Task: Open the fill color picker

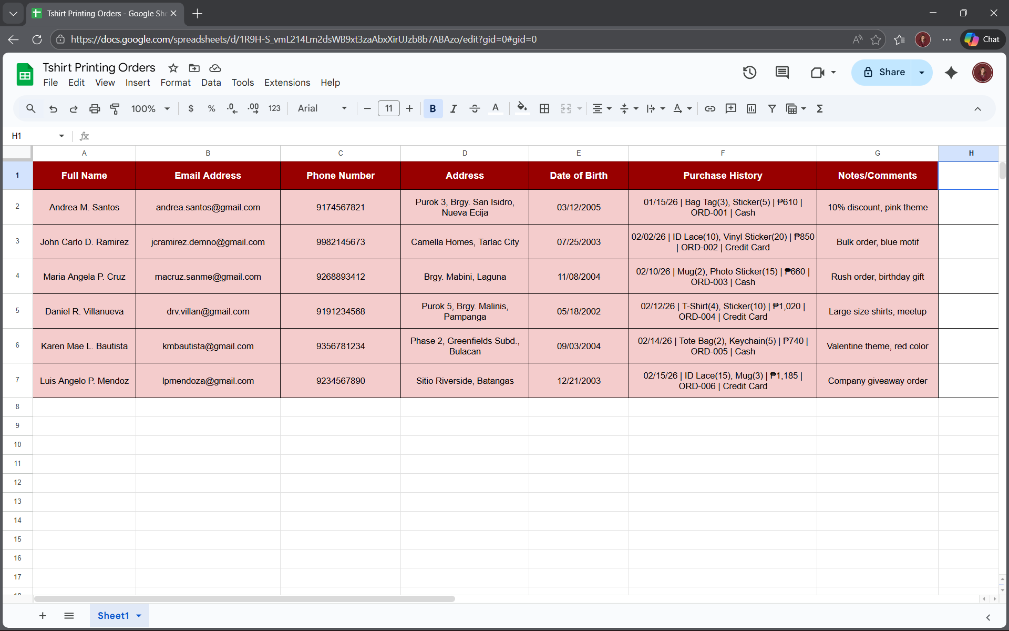Action: point(521,109)
